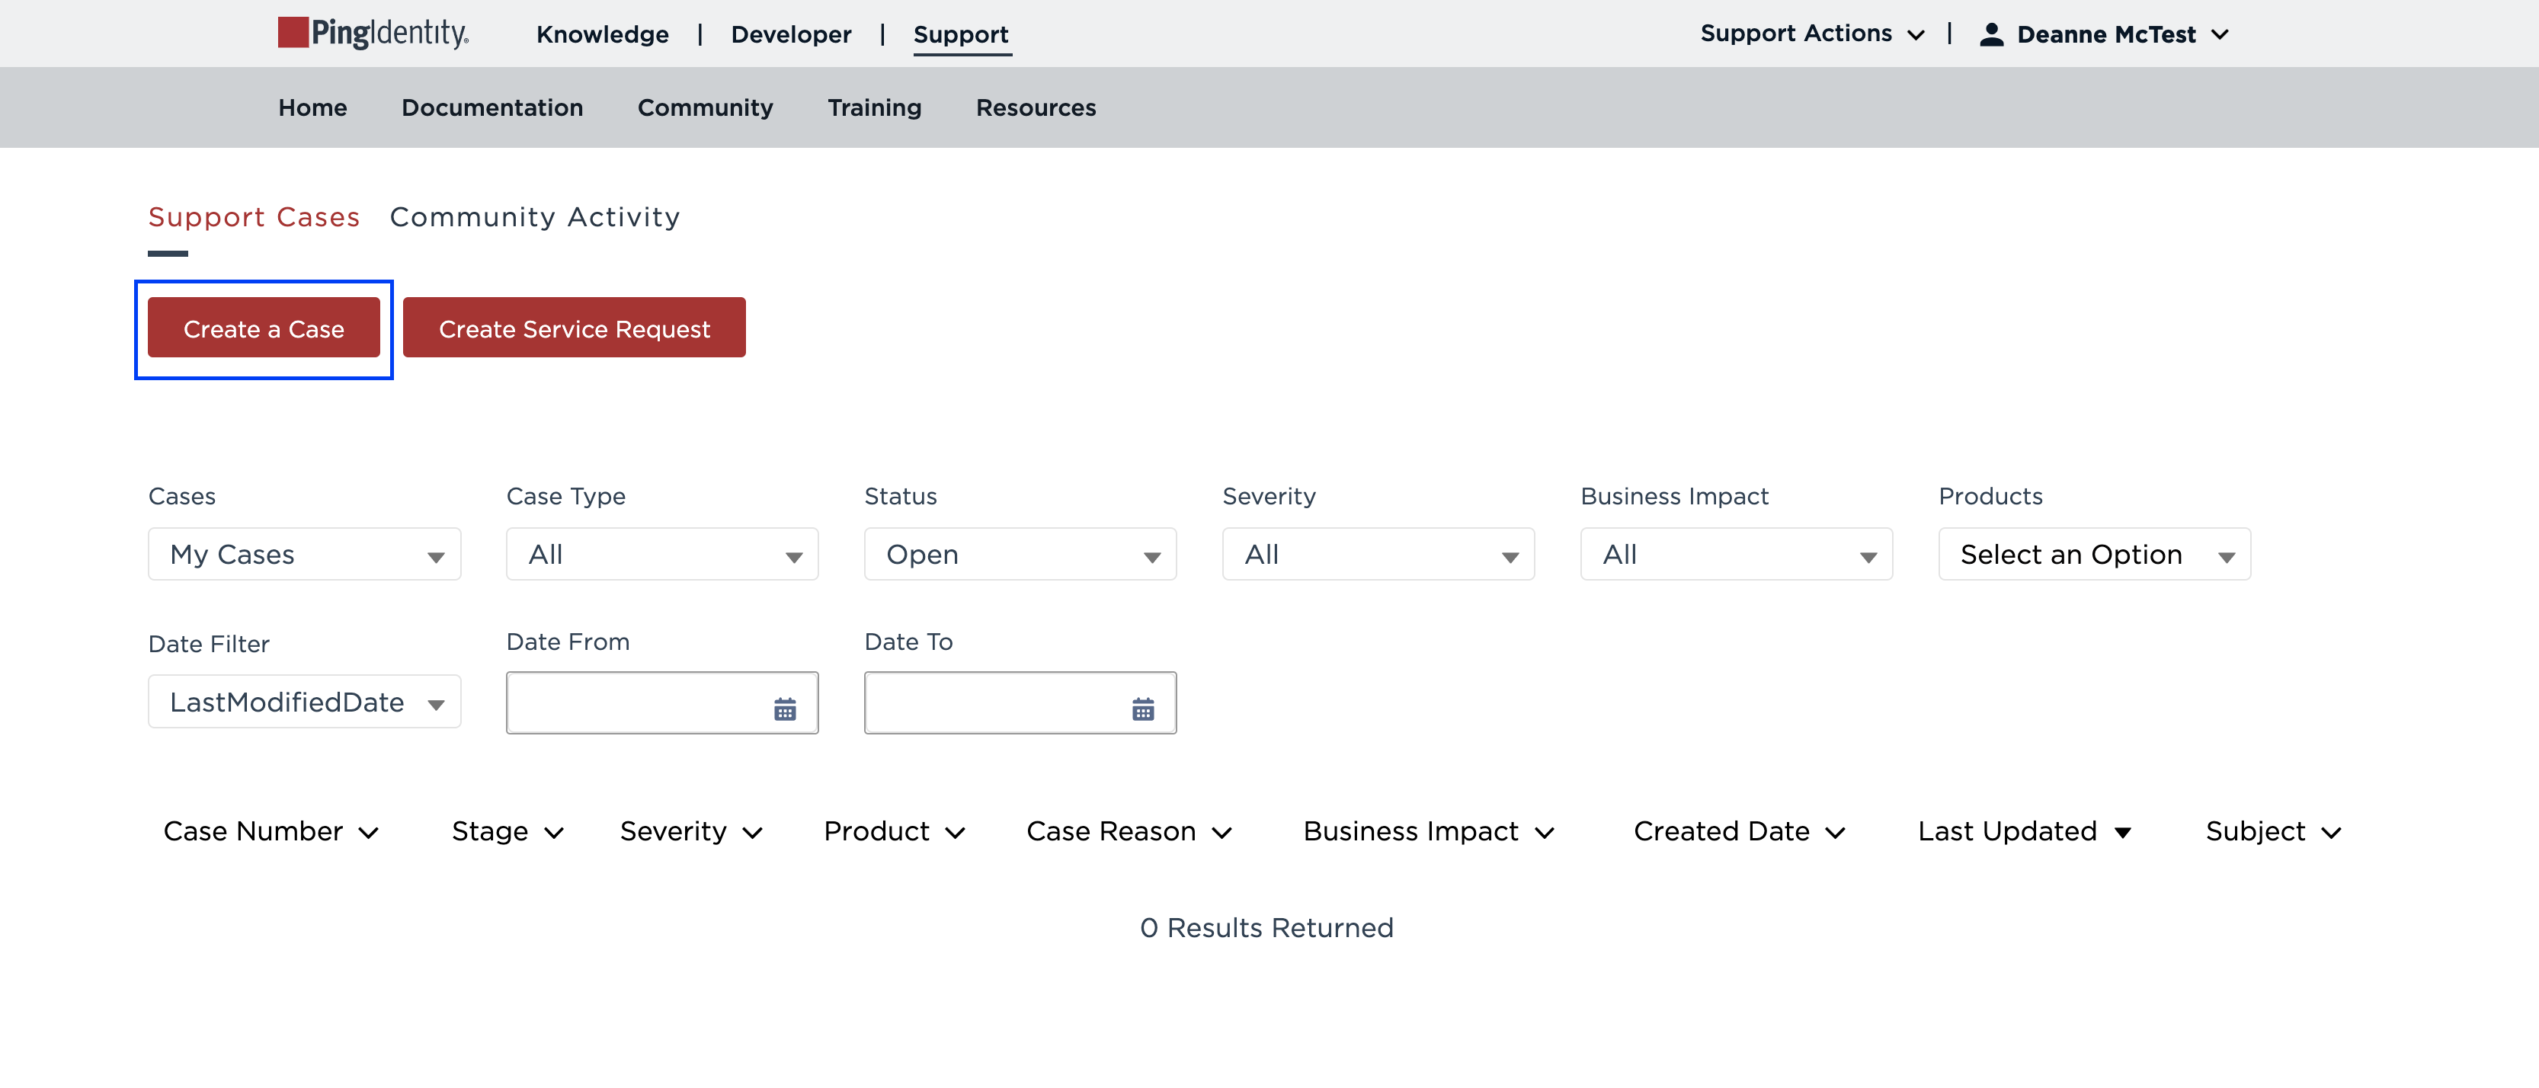Sort the results by Severity column
Screen dimensions: 2539x1088
(x=691, y=830)
